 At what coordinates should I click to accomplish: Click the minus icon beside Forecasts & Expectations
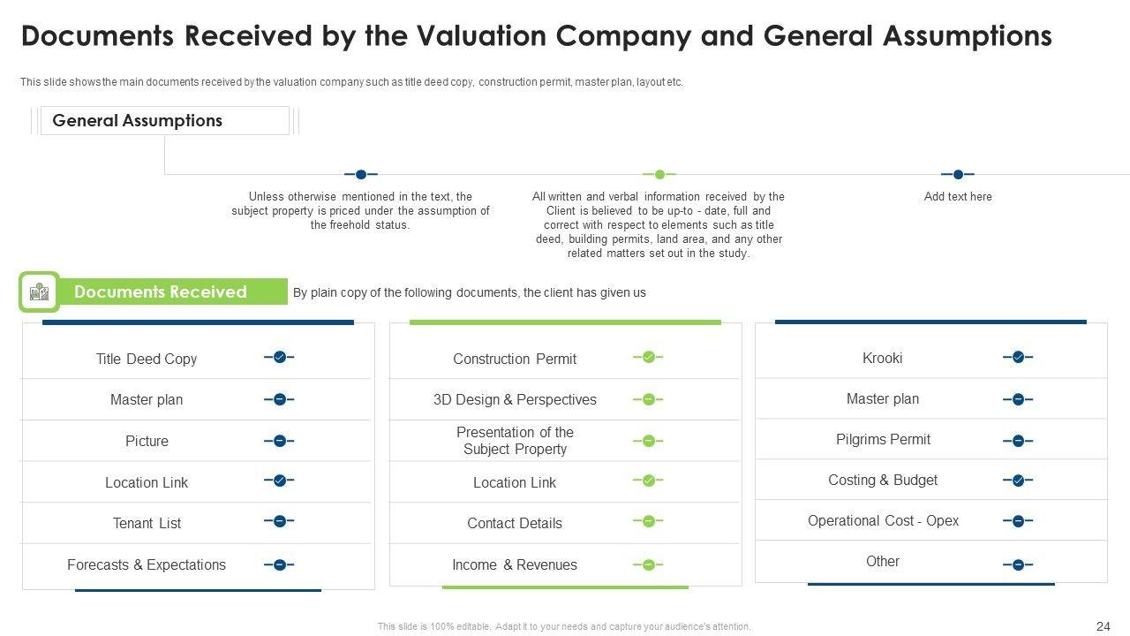coord(279,564)
